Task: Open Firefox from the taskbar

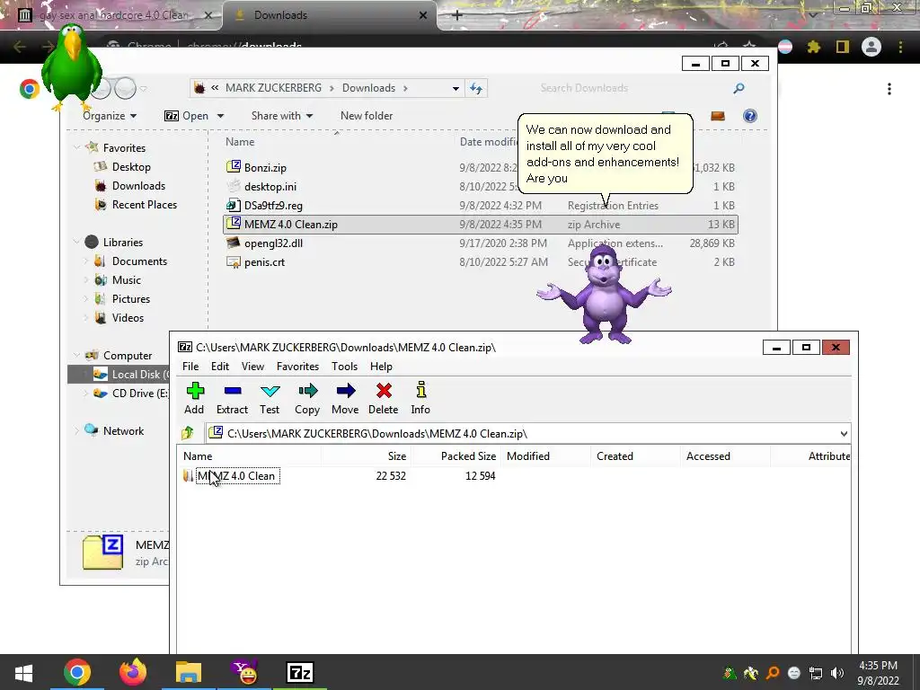Action: click(133, 672)
